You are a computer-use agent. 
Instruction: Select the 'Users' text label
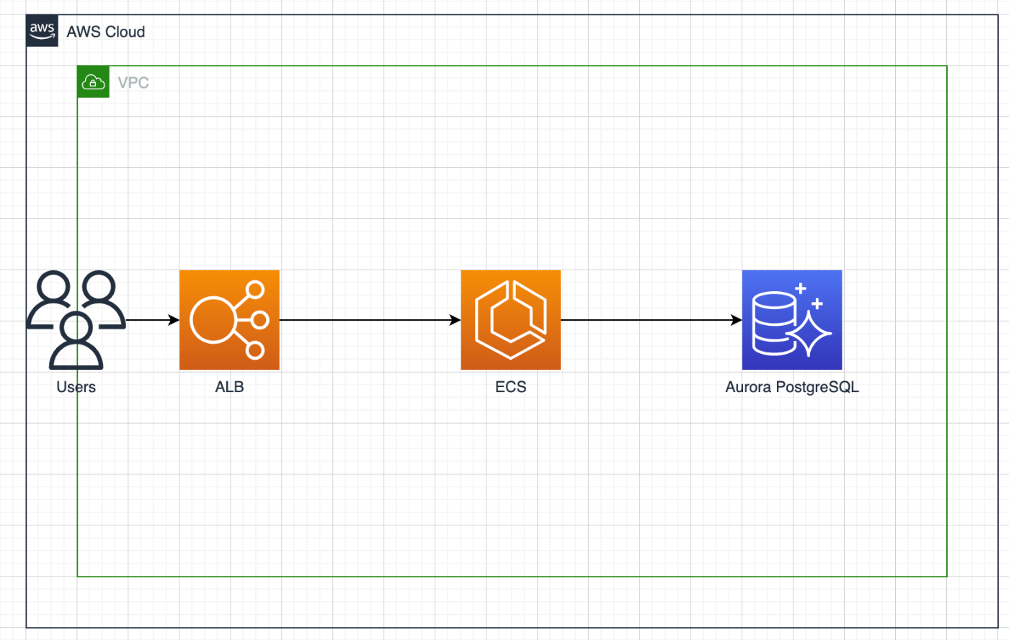point(76,387)
